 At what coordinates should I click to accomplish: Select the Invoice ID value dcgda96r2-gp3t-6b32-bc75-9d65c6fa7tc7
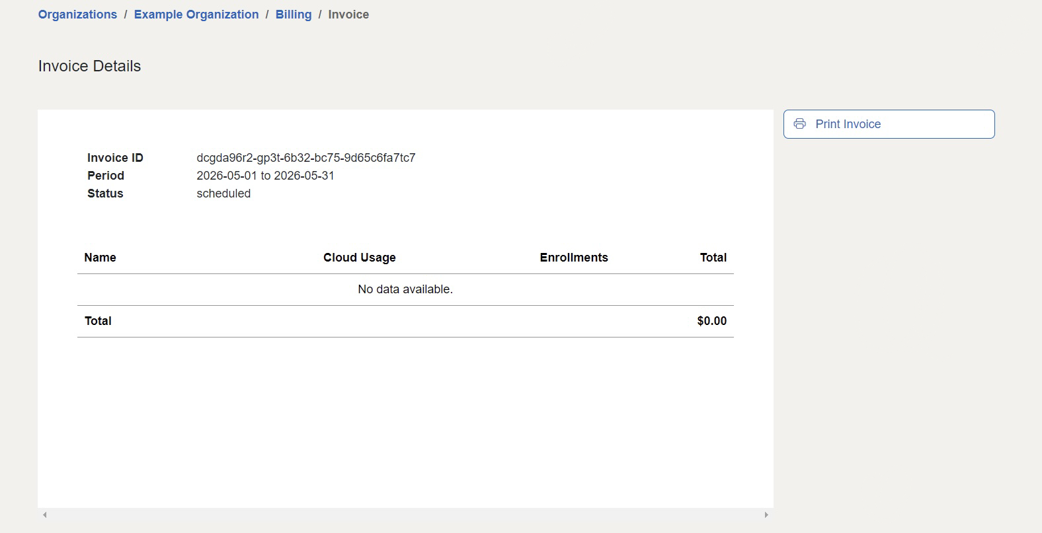pos(306,158)
